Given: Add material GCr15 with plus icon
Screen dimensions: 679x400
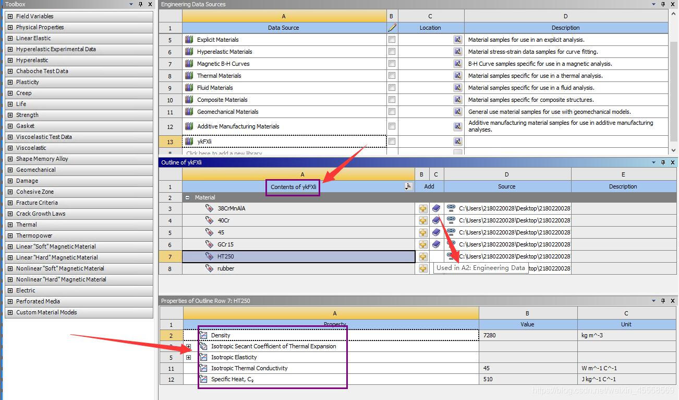Looking at the screenshot, I should pyautogui.click(x=422, y=244).
